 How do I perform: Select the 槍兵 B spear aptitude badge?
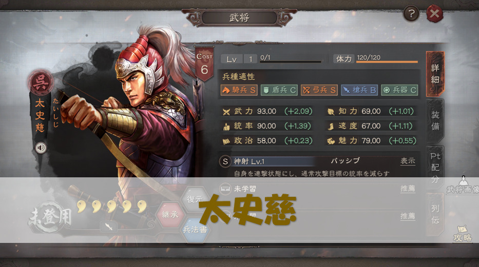[359, 90]
